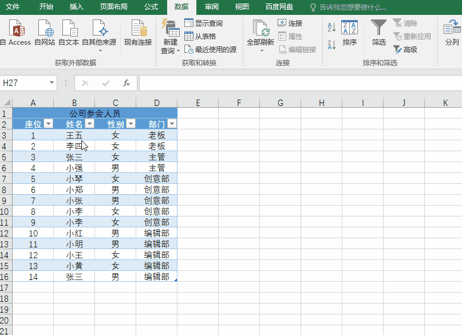Switch to Page Layout (页面布局) tab
This screenshot has width=462, height=335.
[114, 7]
